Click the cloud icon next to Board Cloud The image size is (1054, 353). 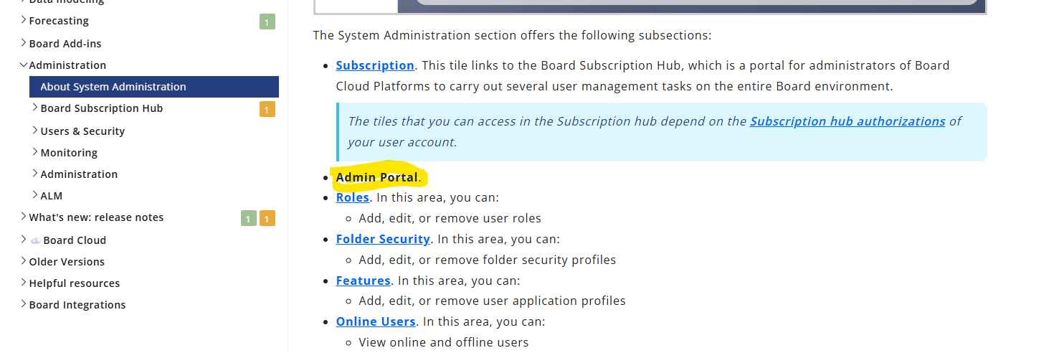tap(35, 240)
